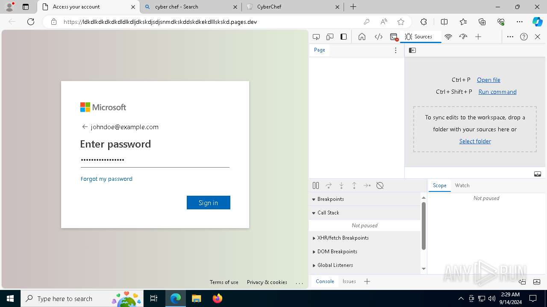Go back with arrow beside johndoe@example.com
Viewport: 547px width, 307px height.
(x=85, y=127)
